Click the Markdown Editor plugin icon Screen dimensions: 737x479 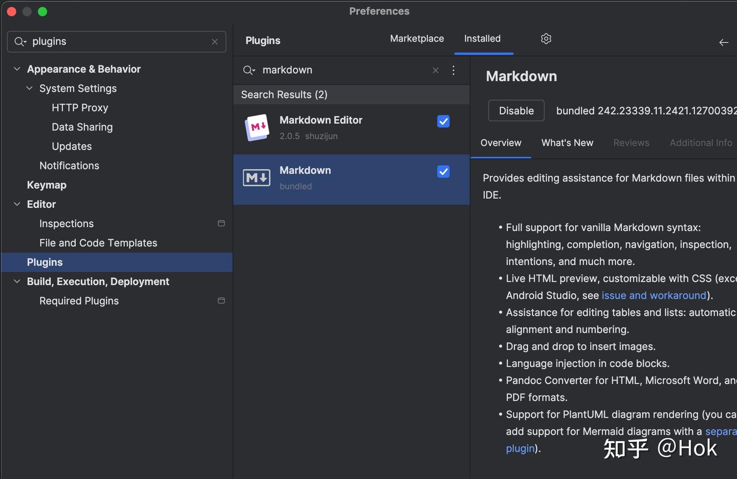tap(257, 127)
